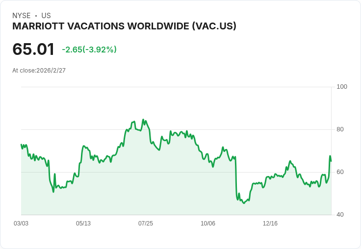This screenshot has width=361, height=249.
Task: Click the 60 price axis label
Action: point(340,172)
